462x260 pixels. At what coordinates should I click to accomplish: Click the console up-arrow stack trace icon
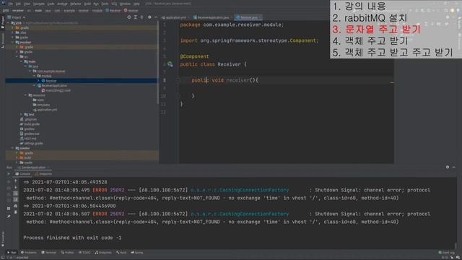[x=16, y=181]
